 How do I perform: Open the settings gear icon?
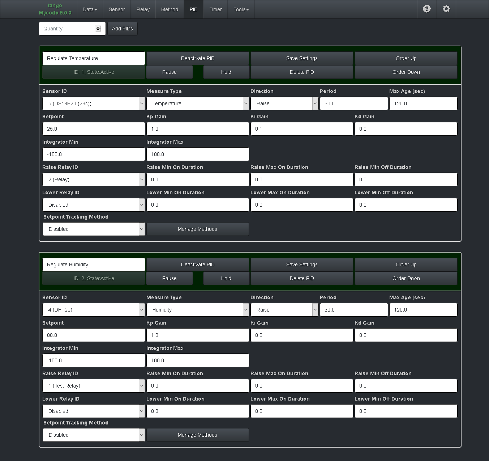coord(446,9)
